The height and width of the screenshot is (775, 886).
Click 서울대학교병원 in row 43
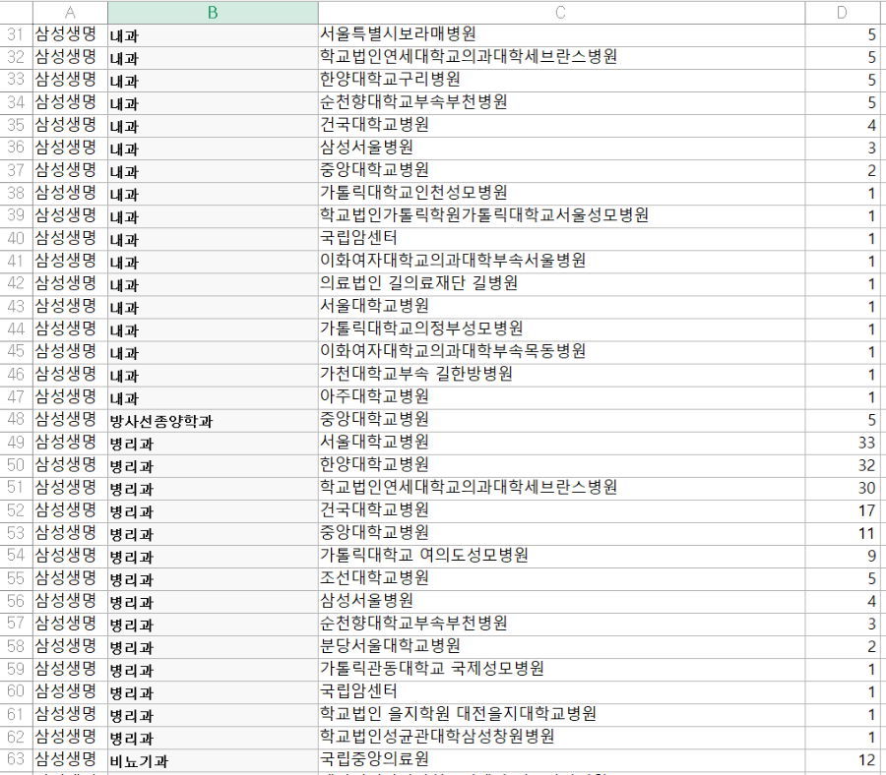click(x=561, y=307)
